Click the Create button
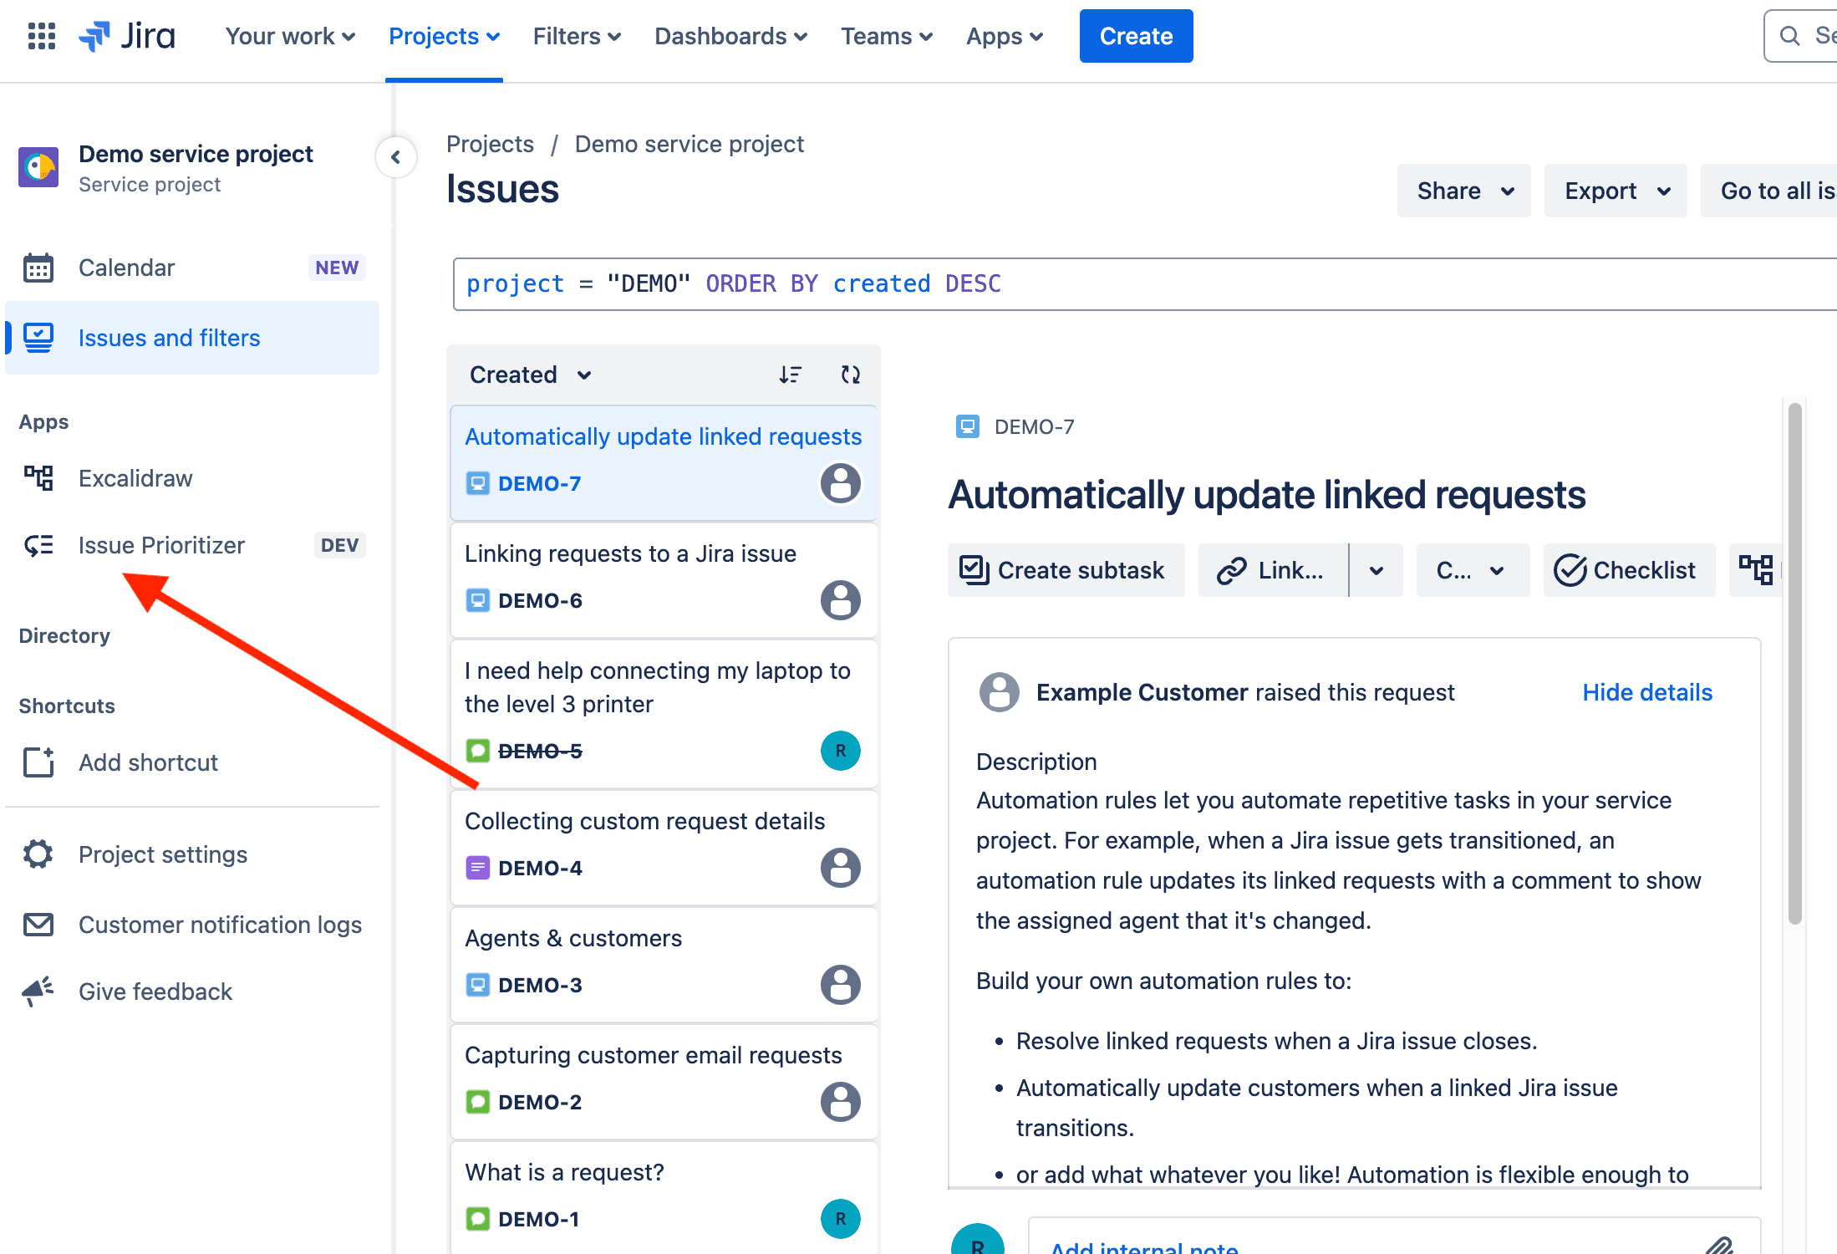Viewport: 1837px width, 1254px height. point(1136,36)
